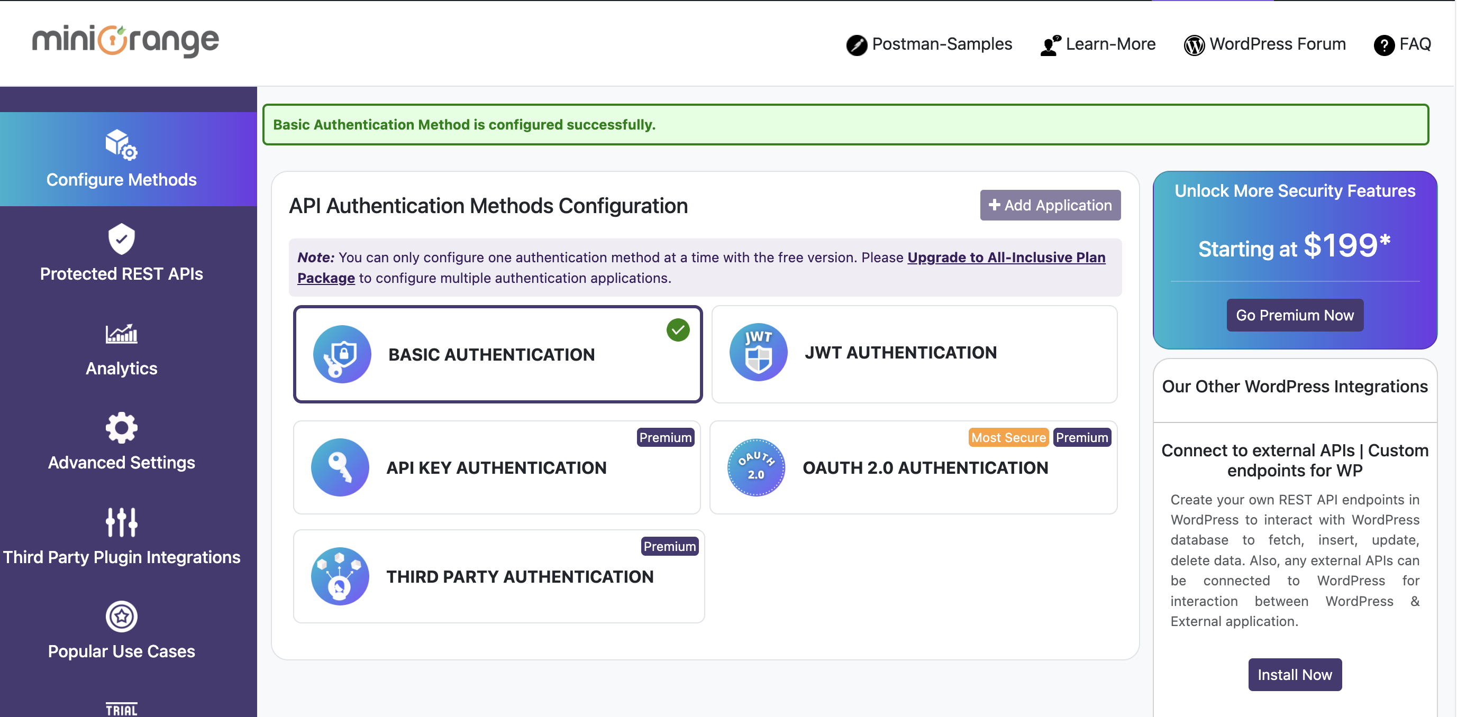Click the FAQ question mark icon
Viewport: 1457px width, 717px height.
point(1384,44)
